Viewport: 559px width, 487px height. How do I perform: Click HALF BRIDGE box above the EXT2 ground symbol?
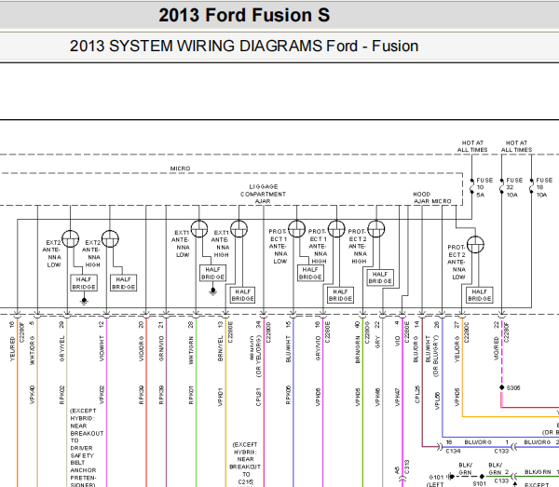[x=84, y=283]
